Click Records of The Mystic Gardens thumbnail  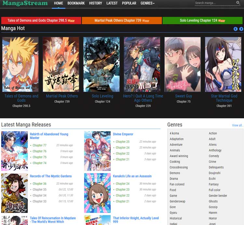14,193
